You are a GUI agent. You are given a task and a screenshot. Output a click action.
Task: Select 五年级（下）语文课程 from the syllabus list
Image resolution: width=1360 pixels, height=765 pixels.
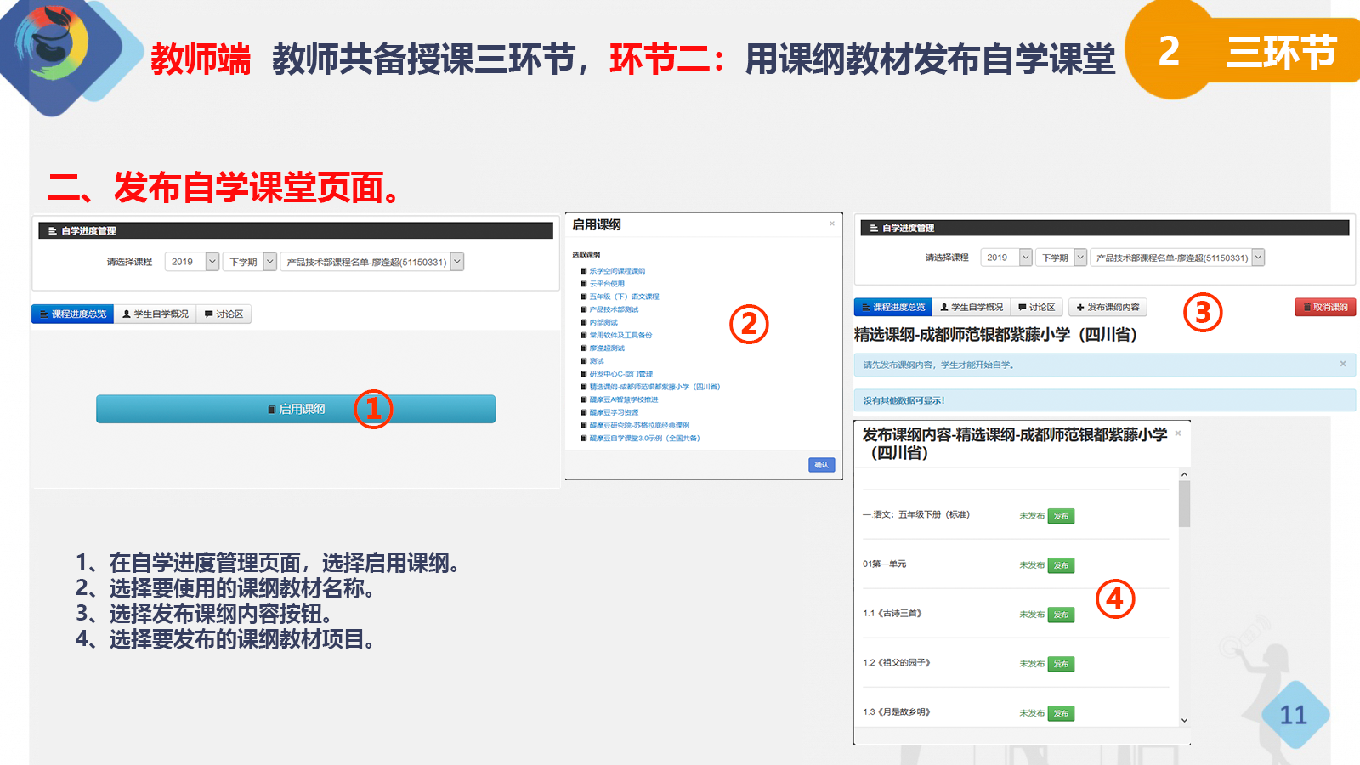coord(624,297)
